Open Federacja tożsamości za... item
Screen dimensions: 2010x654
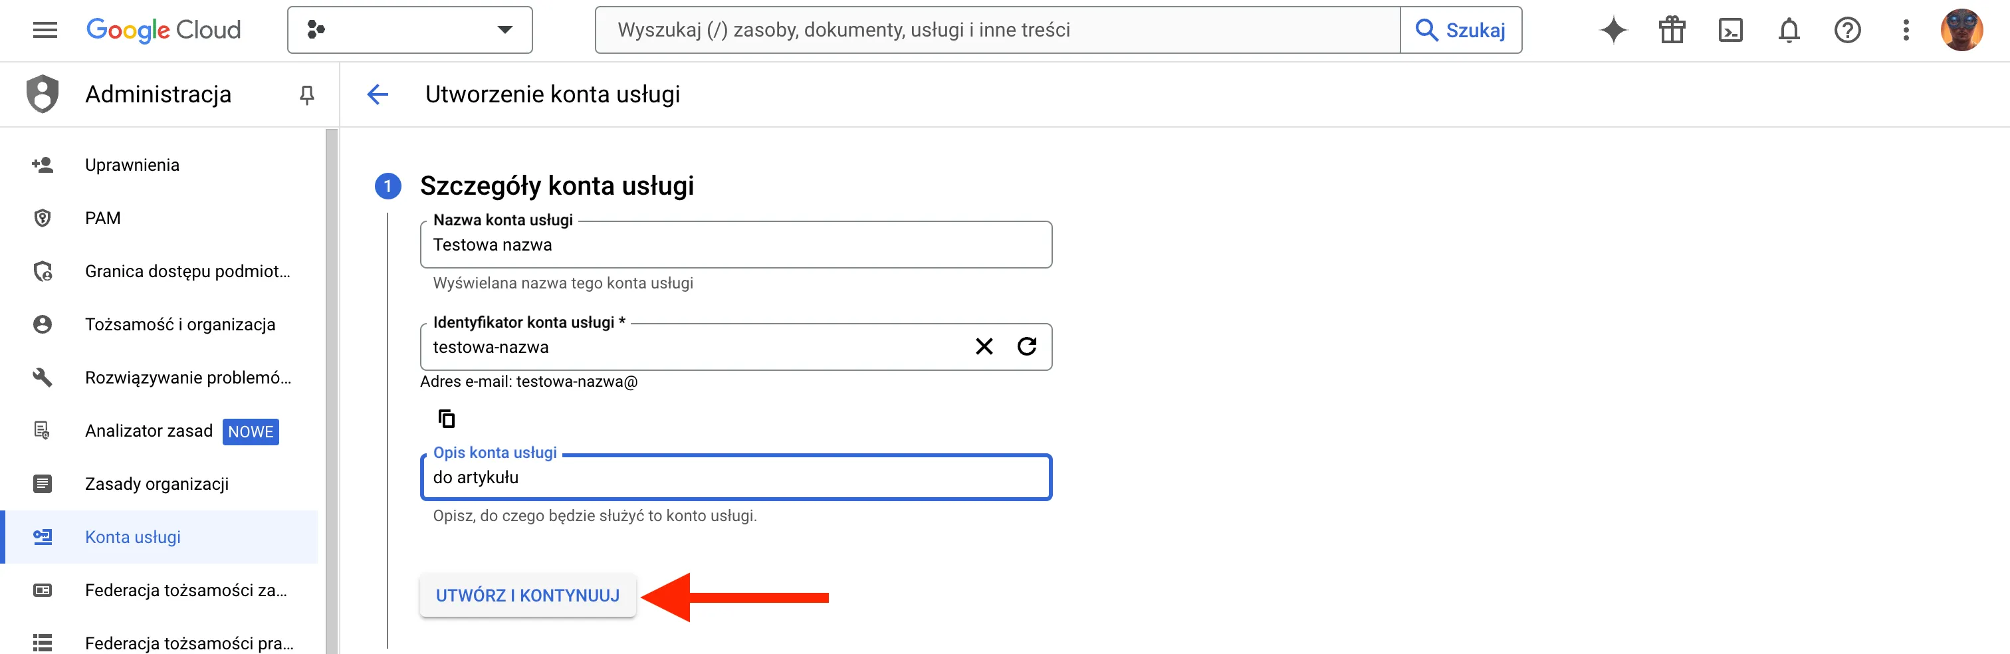159,590
